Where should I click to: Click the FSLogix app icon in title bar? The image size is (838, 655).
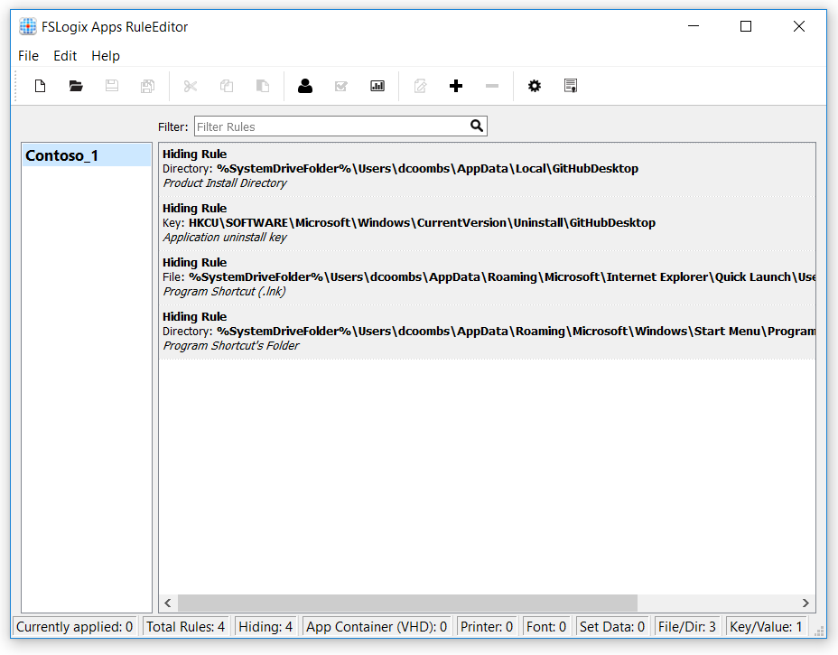[28, 26]
